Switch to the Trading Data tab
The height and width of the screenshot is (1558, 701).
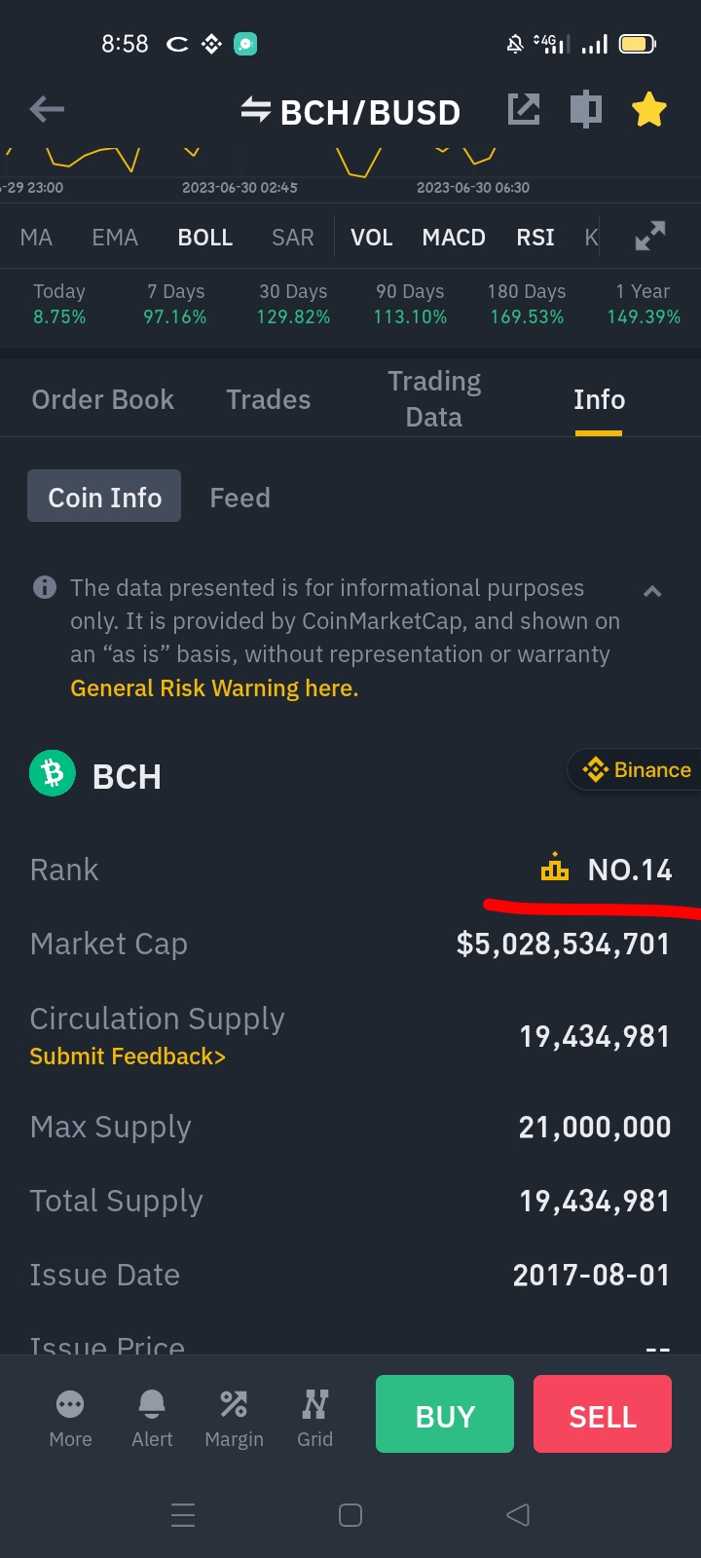(434, 399)
